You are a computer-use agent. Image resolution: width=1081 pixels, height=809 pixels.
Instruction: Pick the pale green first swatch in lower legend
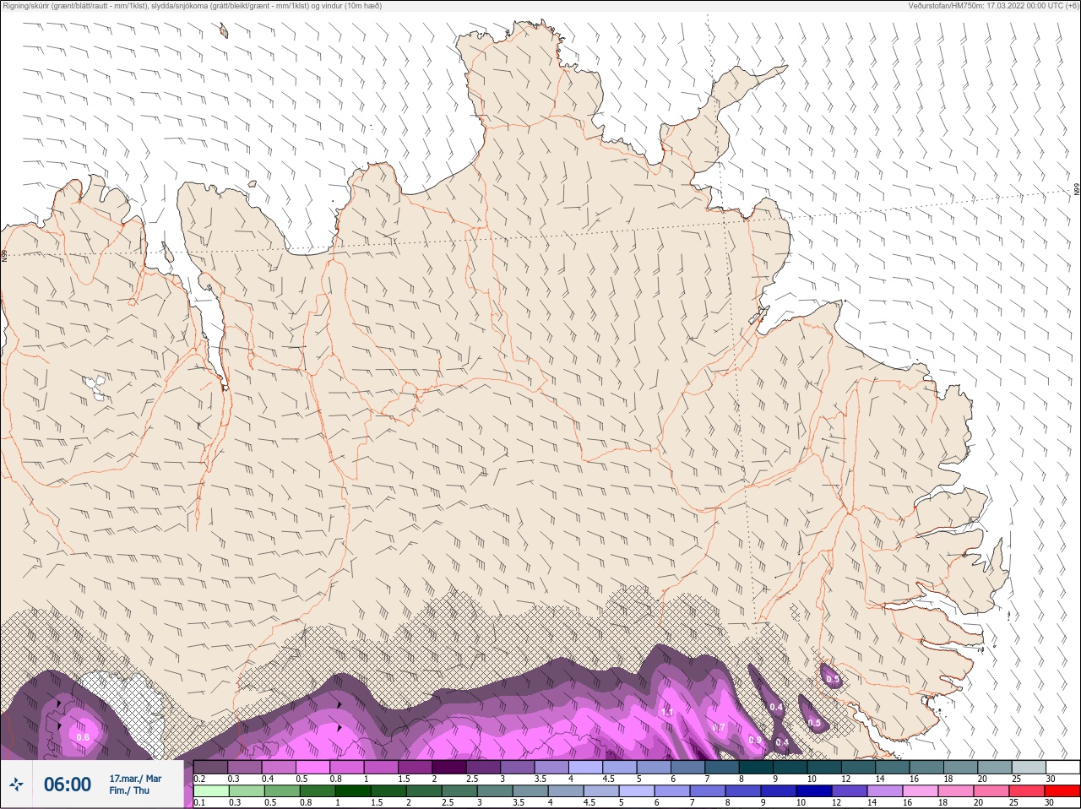(x=211, y=791)
